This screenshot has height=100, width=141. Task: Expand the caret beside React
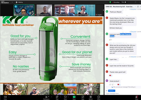coord(69,97)
